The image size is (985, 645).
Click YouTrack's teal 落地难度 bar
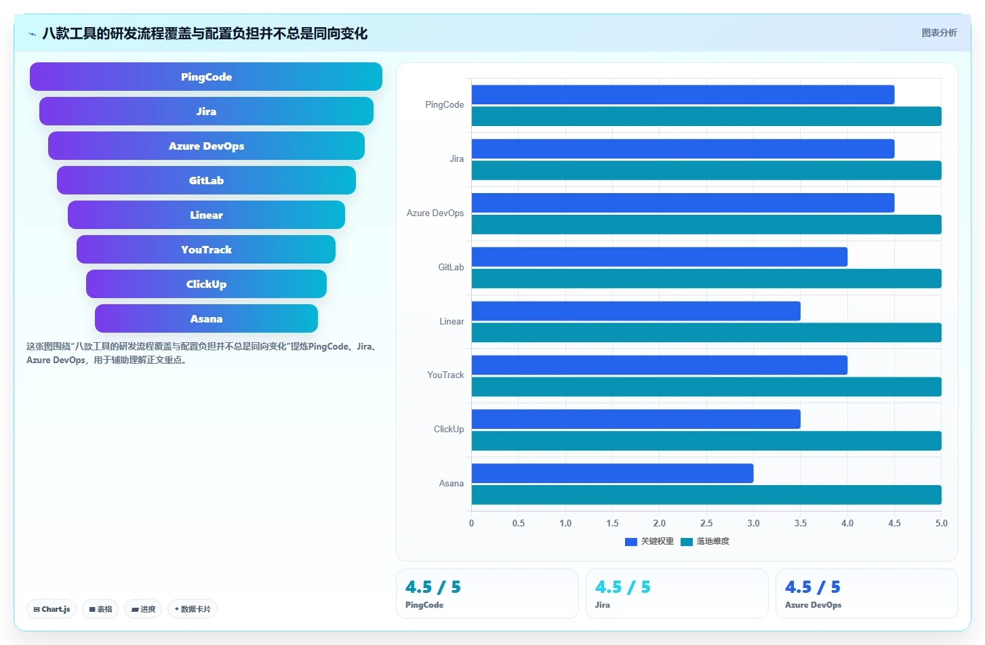tap(706, 387)
